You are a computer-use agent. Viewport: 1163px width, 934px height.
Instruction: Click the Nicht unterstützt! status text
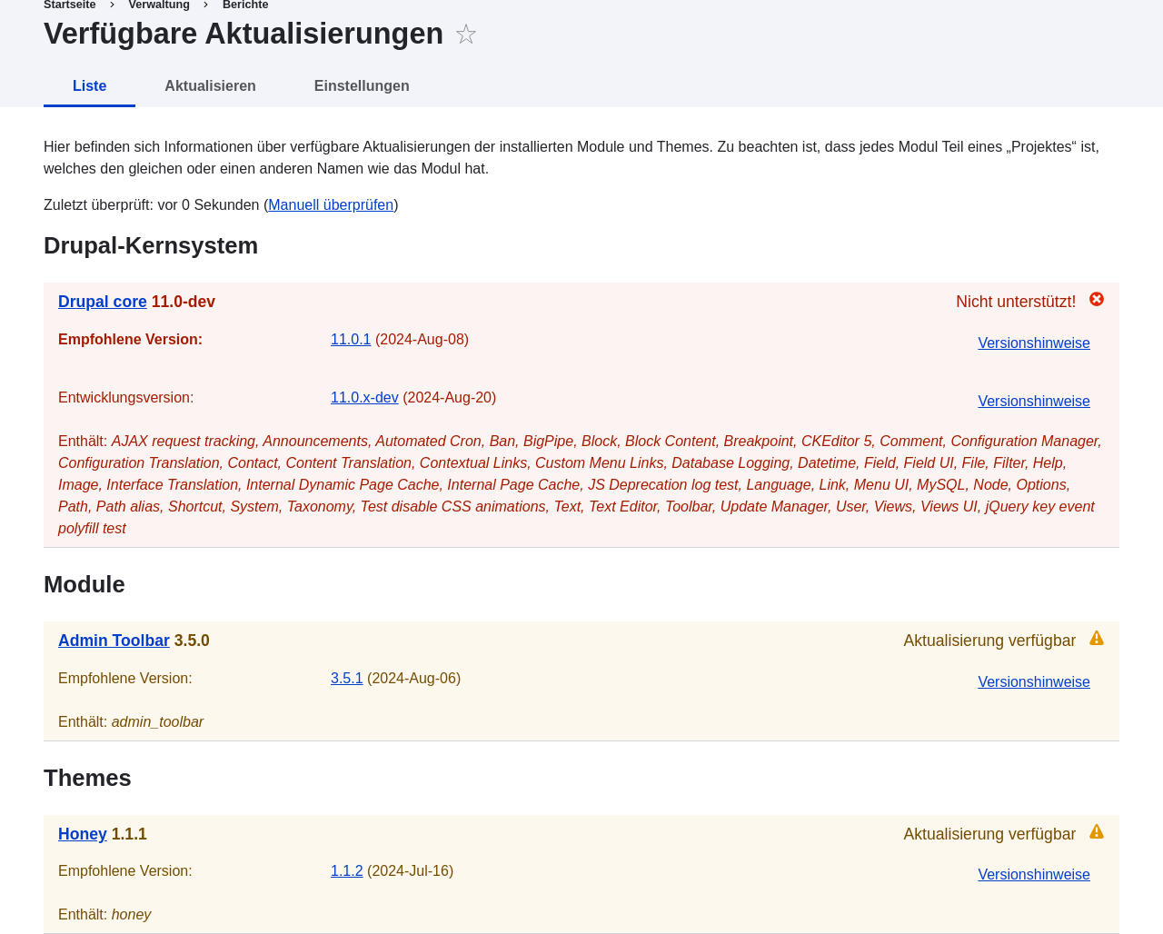[x=1016, y=302]
